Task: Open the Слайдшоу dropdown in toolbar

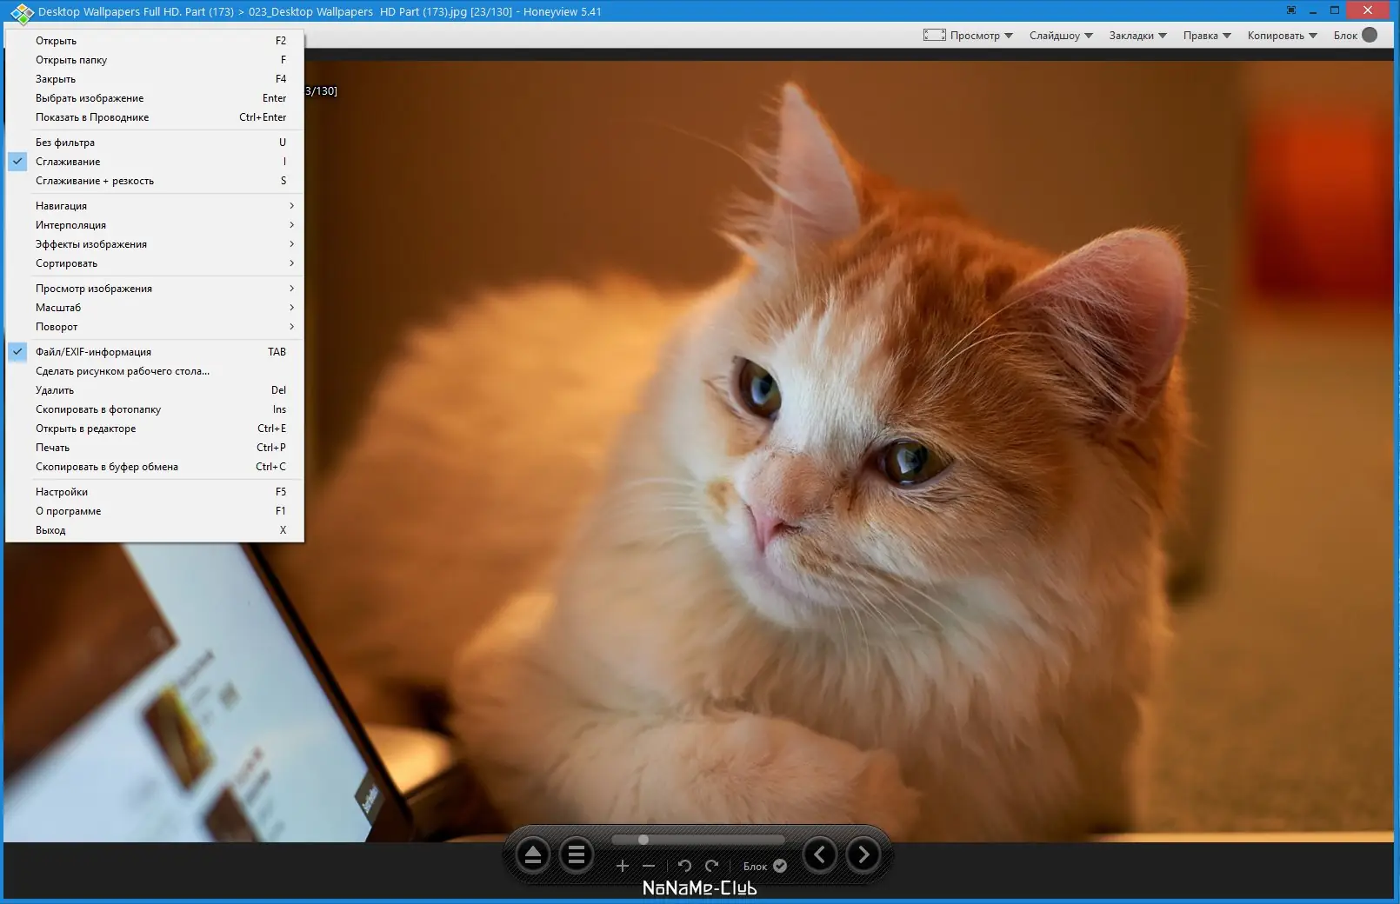Action: [1061, 36]
